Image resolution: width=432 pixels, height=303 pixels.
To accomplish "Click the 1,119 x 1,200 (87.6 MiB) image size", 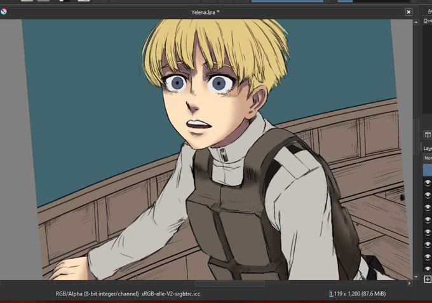I will coord(357,294).
